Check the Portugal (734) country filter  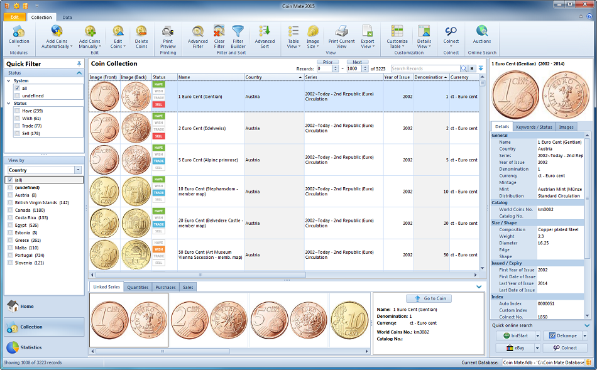point(10,256)
